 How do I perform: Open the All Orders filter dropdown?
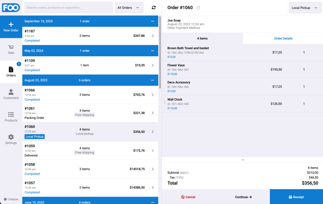pyautogui.click(x=129, y=8)
